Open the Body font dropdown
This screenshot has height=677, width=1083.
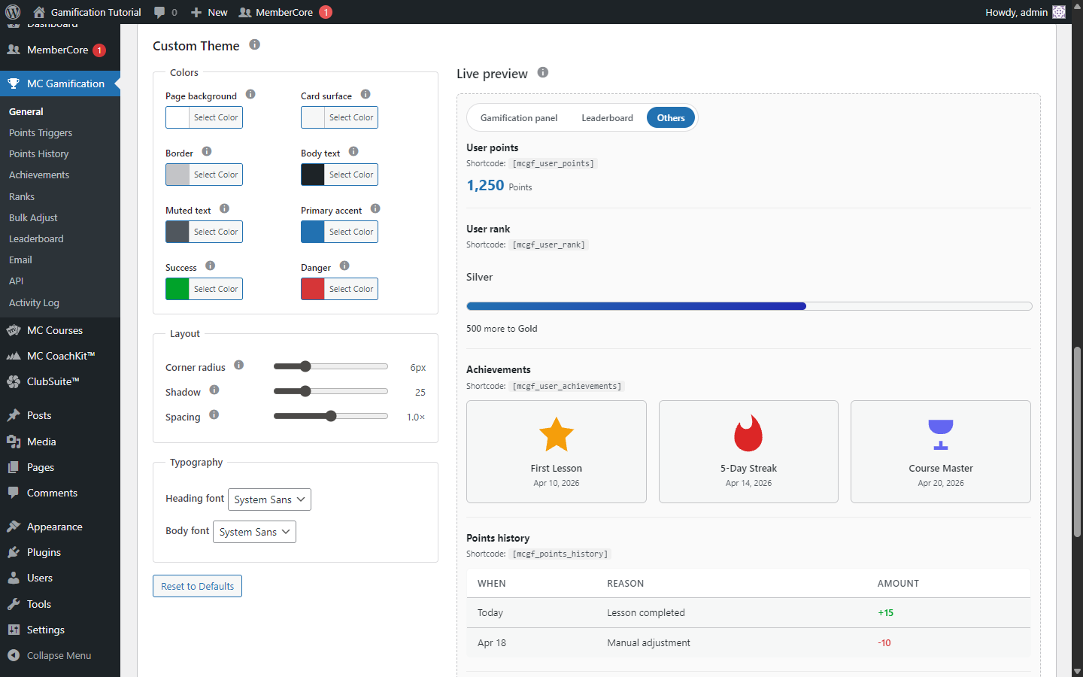click(254, 532)
